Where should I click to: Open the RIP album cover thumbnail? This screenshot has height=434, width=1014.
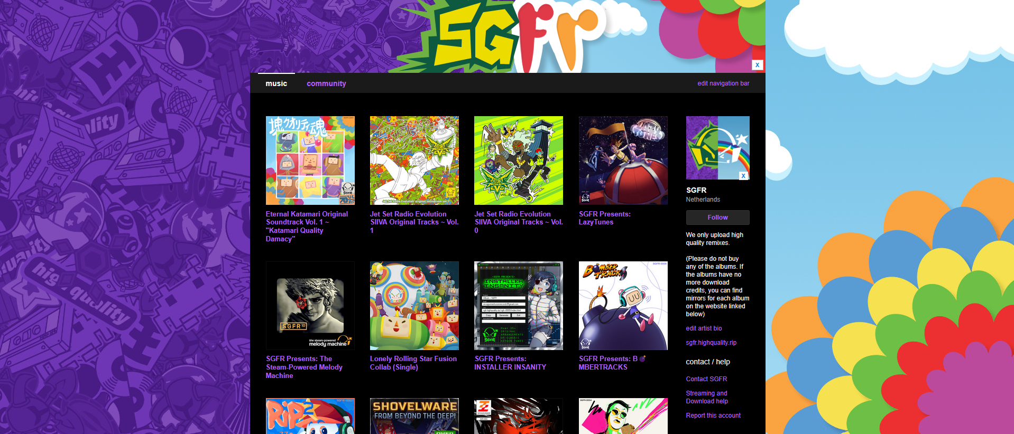click(310, 416)
